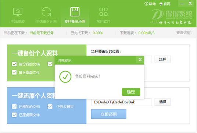
Task: Open 查看详情 download details link
Action: pos(183,33)
